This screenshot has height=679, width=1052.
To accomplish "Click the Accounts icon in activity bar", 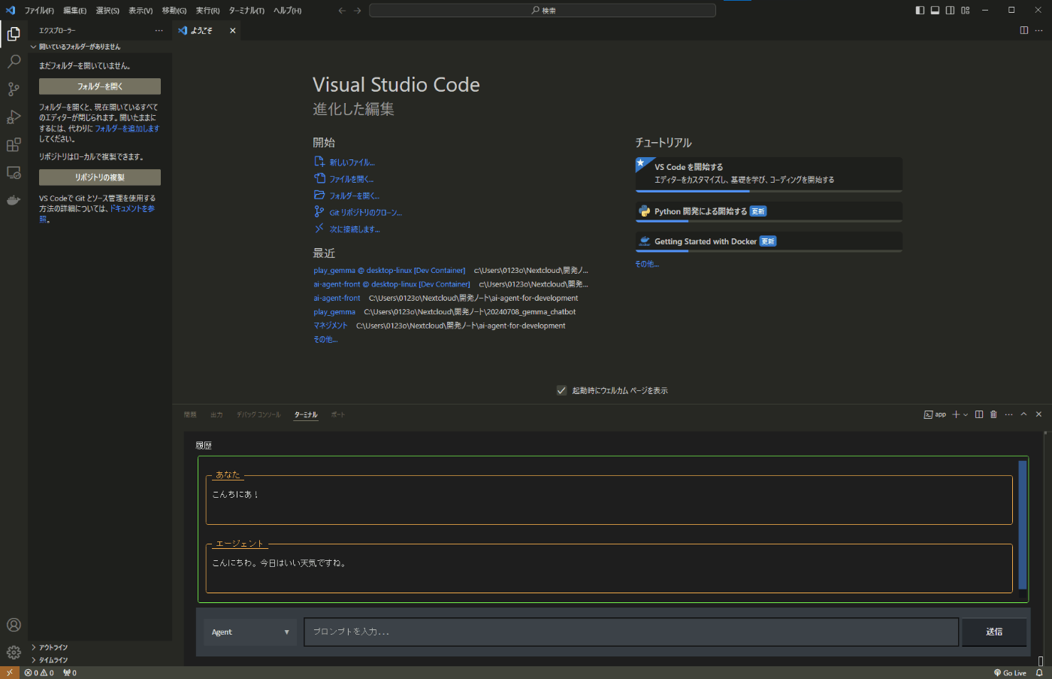I will pyautogui.click(x=14, y=625).
